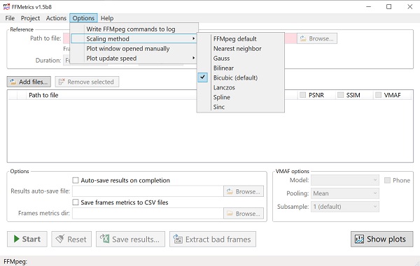The width and height of the screenshot is (420, 266).
Task: Click the Frames metrics dir input field
Action: pos(148,214)
